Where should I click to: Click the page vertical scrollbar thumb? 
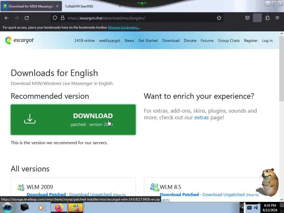click(282, 69)
